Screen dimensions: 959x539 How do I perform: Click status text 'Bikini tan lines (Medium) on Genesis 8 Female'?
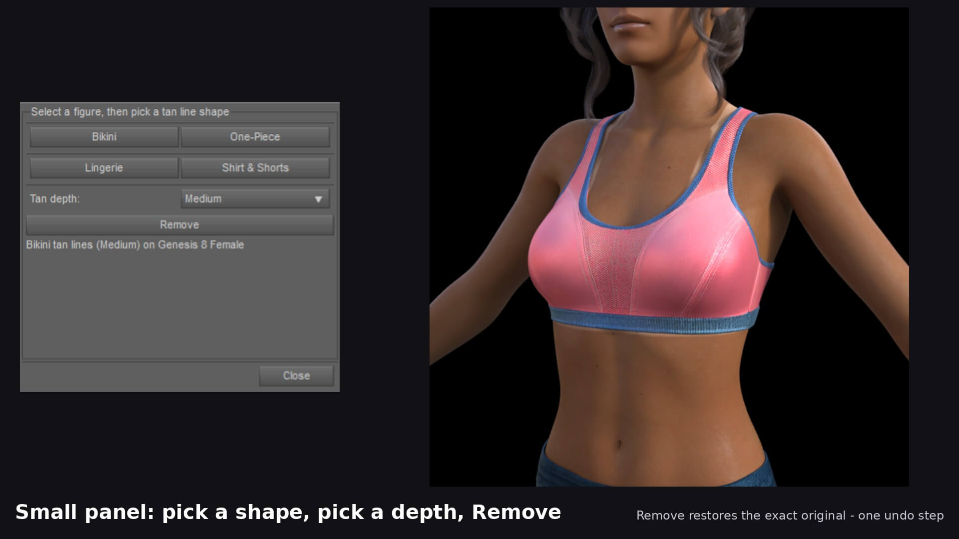(135, 245)
